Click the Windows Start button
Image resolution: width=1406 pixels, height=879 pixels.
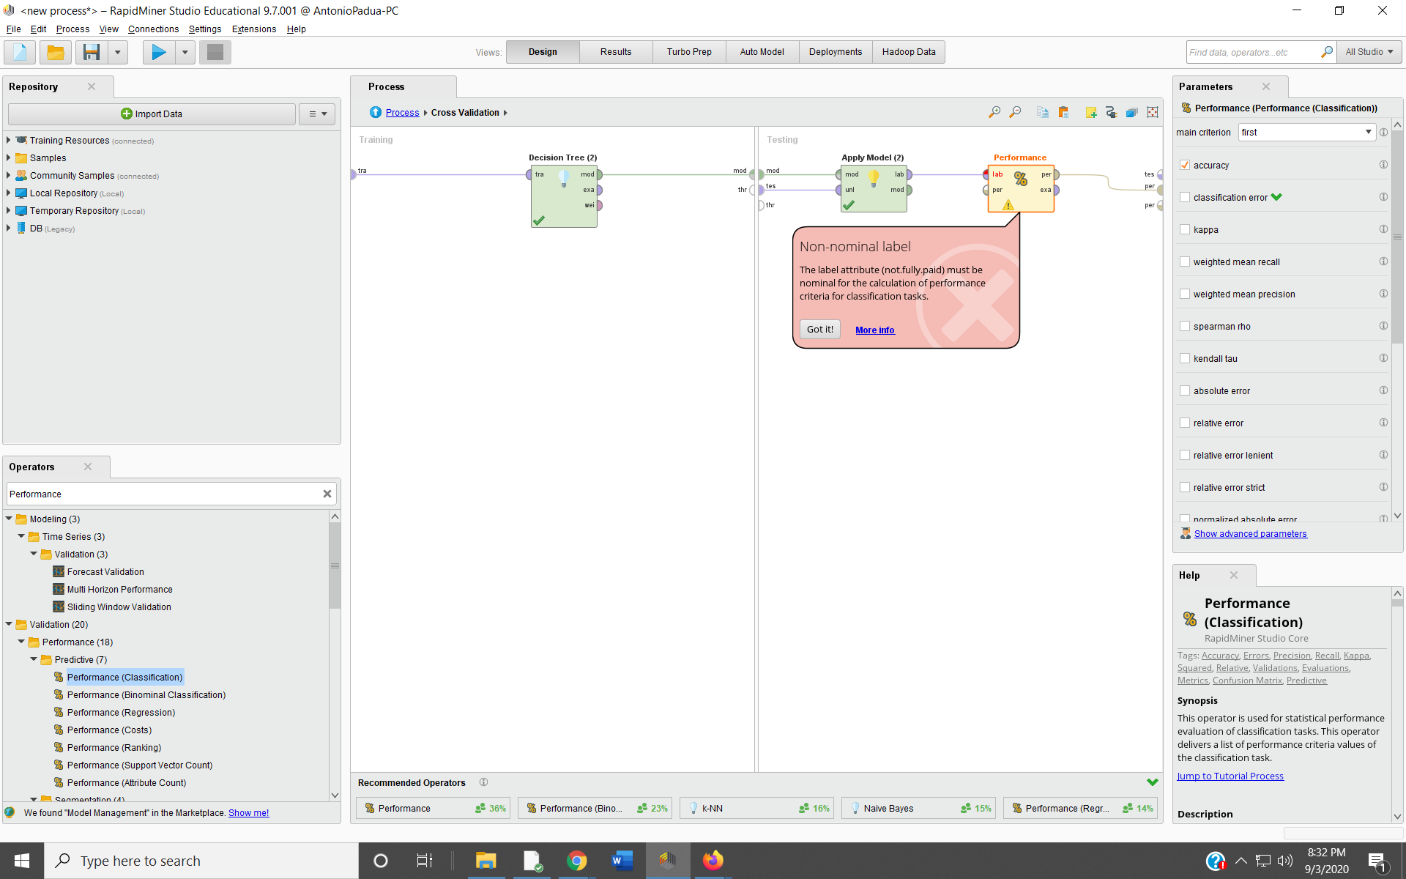(x=22, y=861)
